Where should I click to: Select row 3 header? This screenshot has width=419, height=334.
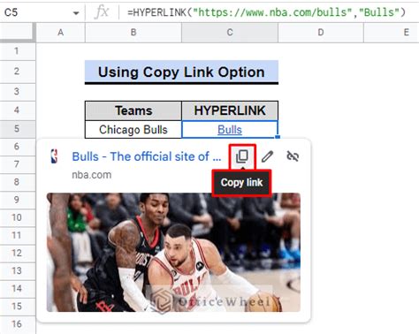(17, 92)
